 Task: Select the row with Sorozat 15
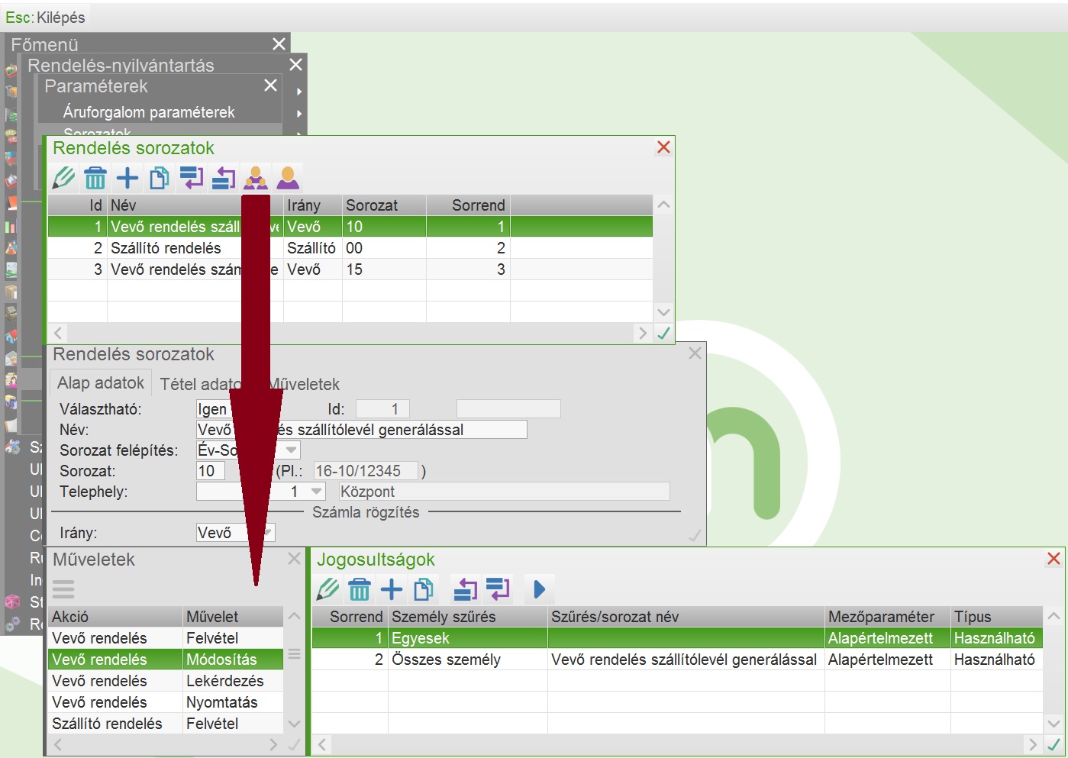[350, 269]
